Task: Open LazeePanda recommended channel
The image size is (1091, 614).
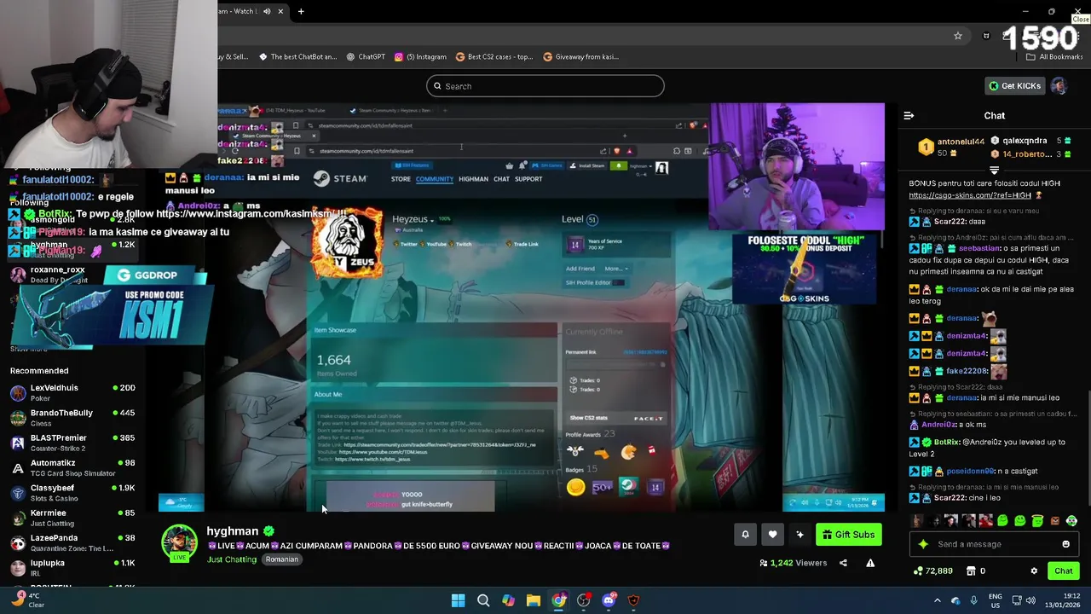Action: (72, 543)
